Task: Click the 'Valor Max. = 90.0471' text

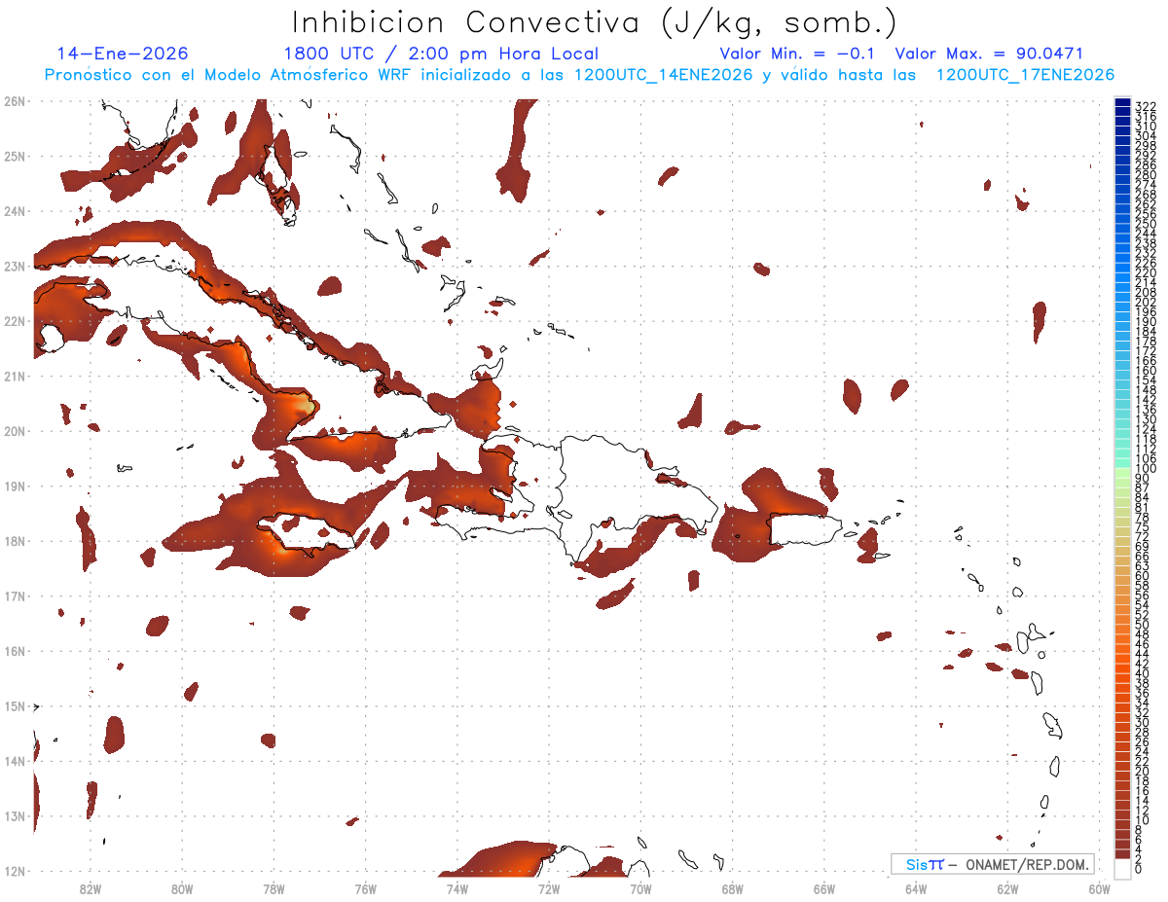Action: point(989,54)
